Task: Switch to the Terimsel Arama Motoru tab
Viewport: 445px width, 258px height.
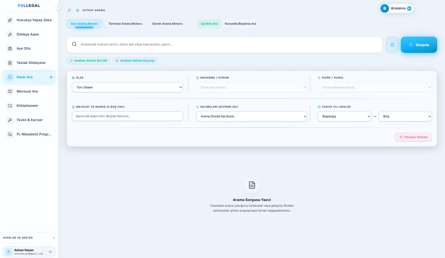Action: tap(125, 24)
